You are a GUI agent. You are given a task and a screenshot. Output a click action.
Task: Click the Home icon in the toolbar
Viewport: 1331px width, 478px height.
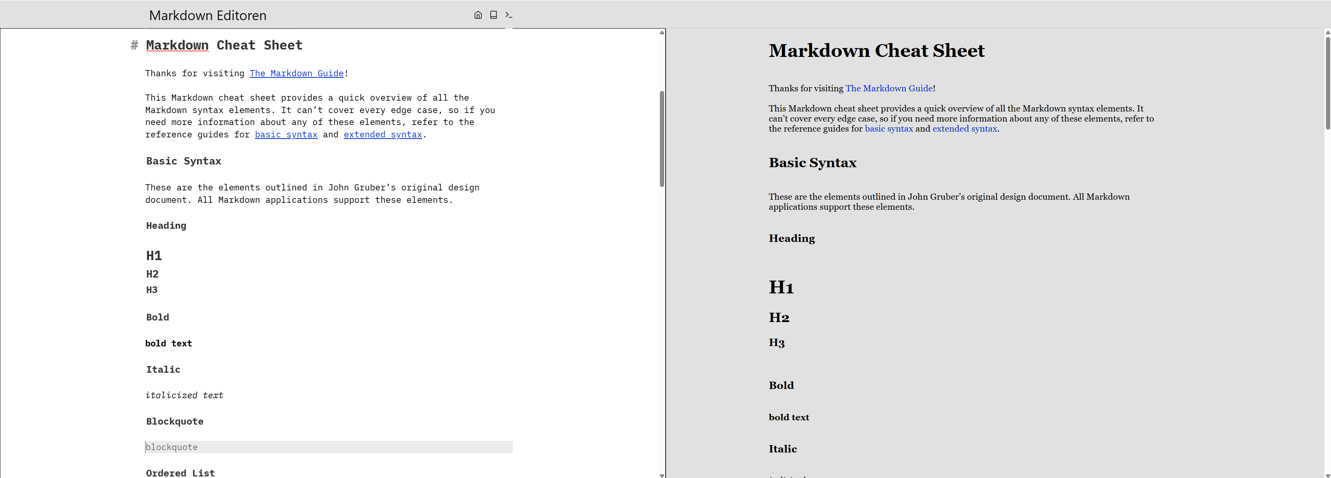478,15
